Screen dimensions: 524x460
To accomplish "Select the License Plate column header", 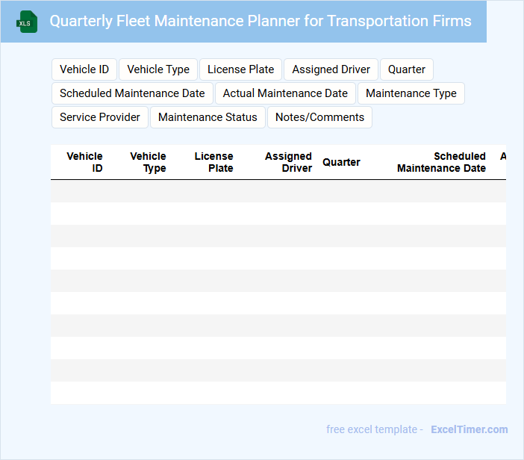I will pyautogui.click(x=214, y=162).
